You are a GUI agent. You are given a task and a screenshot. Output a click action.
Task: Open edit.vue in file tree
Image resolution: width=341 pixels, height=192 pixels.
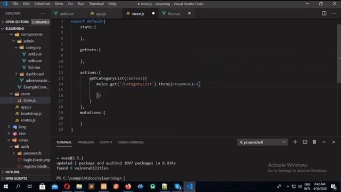[x=35, y=61]
